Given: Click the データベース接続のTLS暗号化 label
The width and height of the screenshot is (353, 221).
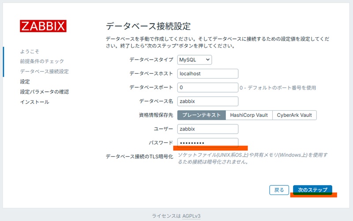Looking at the screenshot, I should pos(139,157).
